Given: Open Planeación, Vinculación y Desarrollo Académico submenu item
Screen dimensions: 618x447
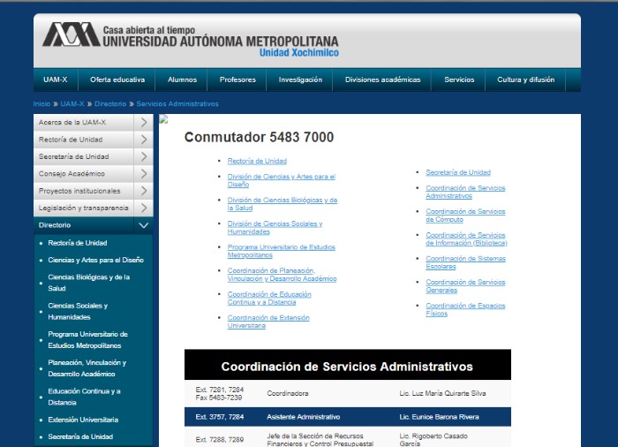Looking at the screenshot, I should coord(87,368).
